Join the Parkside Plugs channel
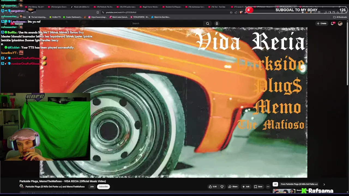The width and height of the screenshot is (349, 196). 92,186
